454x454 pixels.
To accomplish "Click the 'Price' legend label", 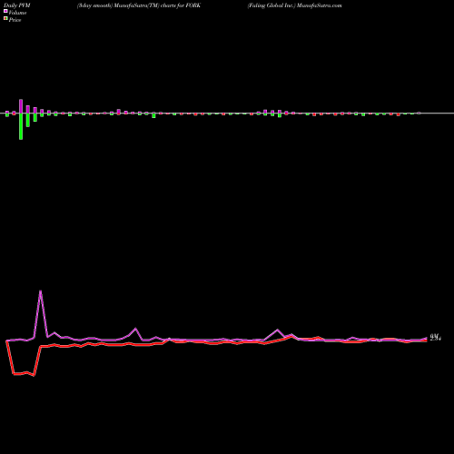I will coord(15,20).
